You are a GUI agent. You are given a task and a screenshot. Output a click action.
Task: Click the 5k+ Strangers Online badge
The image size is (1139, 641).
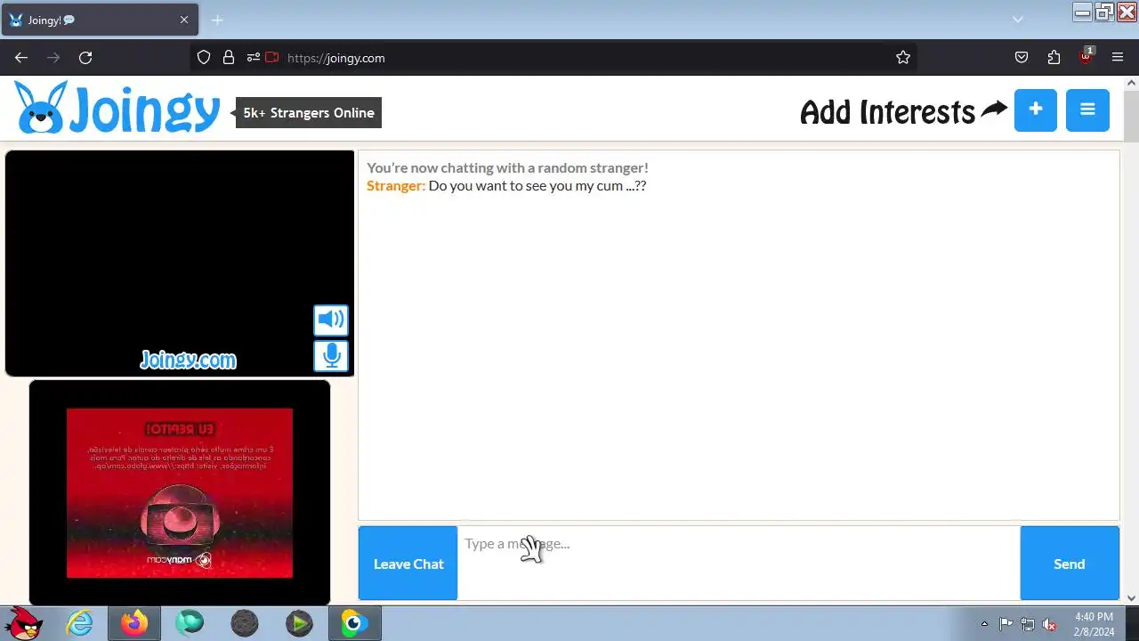coord(308,112)
